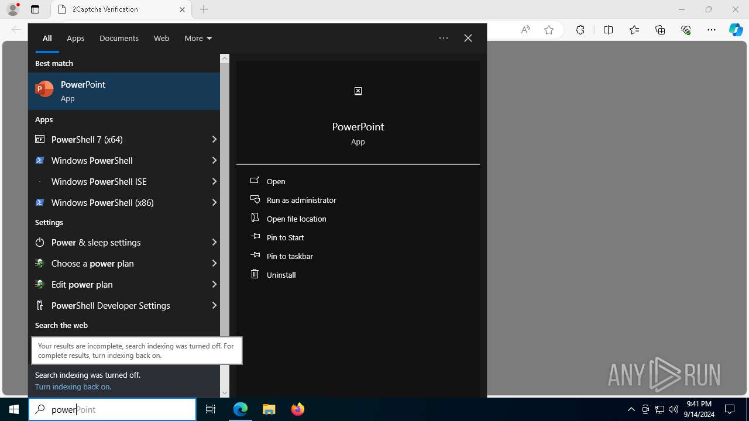Click Turn indexing back on link
The image size is (749, 421).
[x=73, y=387]
